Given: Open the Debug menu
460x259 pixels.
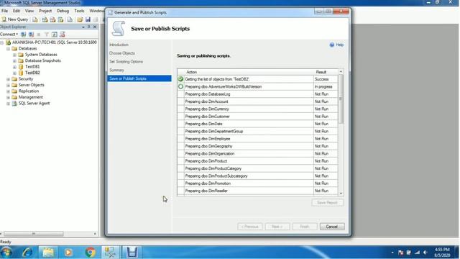Looking at the screenshot, I should point(63,11).
